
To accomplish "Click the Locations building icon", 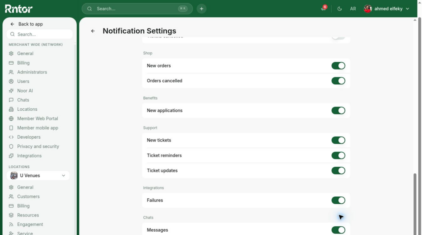I will point(11,109).
